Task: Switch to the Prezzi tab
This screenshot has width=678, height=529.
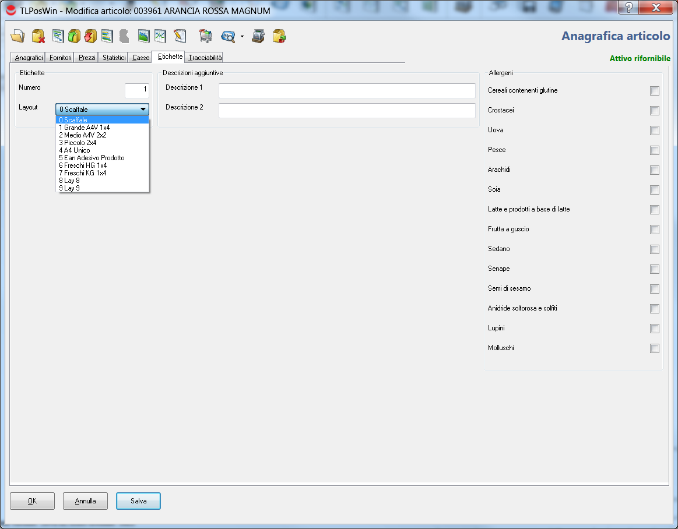Action: click(87, 58)
